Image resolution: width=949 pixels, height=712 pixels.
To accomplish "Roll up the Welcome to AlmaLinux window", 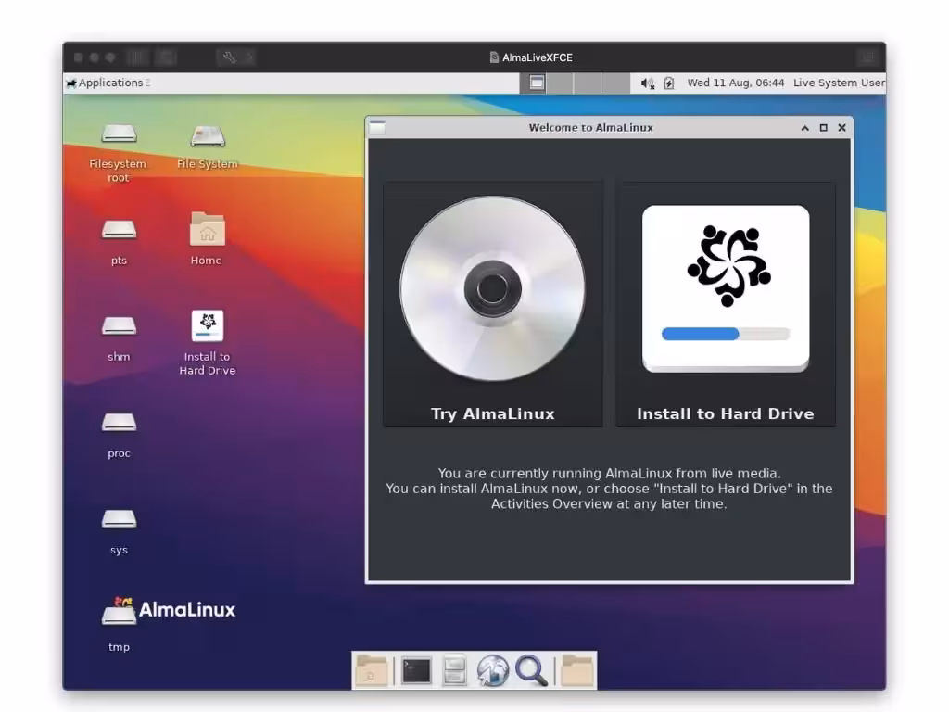I will [805, 128].
